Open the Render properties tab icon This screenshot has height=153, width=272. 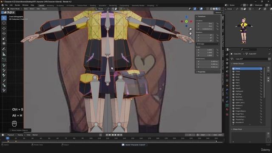point(227,59)
